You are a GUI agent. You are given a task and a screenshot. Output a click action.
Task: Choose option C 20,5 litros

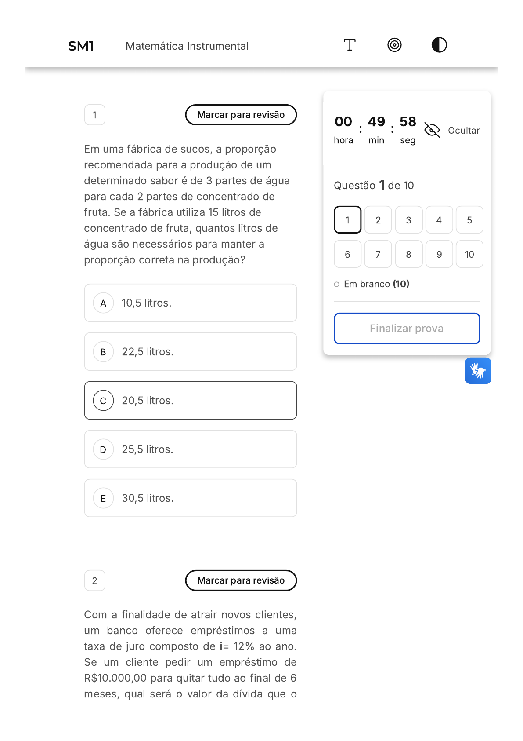(x=191, y=401)
